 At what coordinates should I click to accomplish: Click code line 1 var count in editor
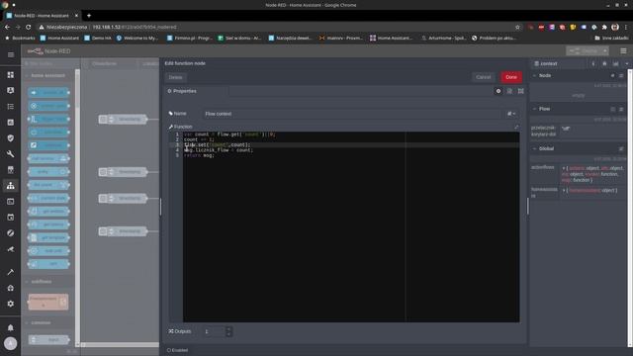pos(229,134)
